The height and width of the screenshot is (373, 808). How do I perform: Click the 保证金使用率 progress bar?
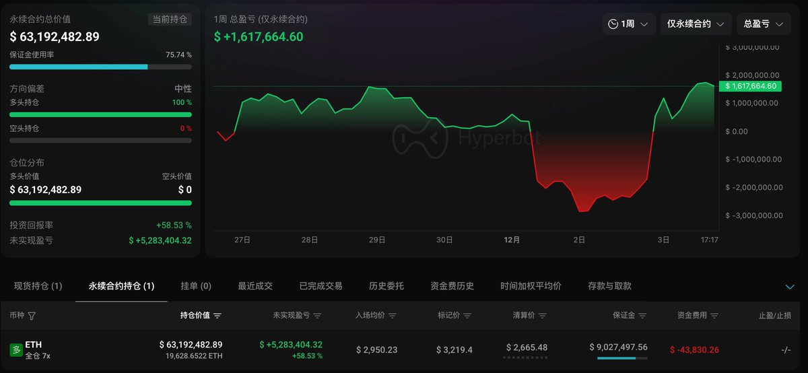point(100,67)
